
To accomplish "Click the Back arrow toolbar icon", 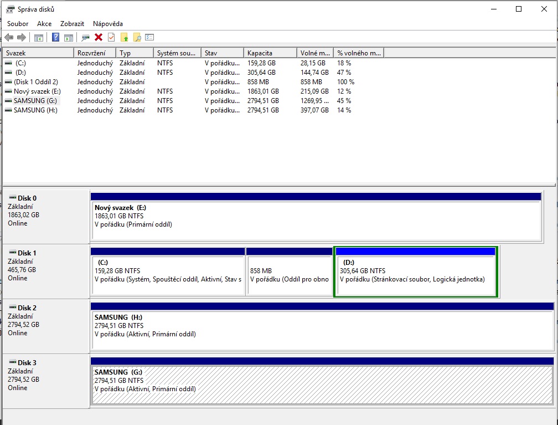I will coord(9,38).
